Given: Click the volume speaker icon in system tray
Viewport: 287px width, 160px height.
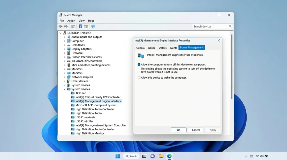Looking at the screenshot, I should pos(262,156).
